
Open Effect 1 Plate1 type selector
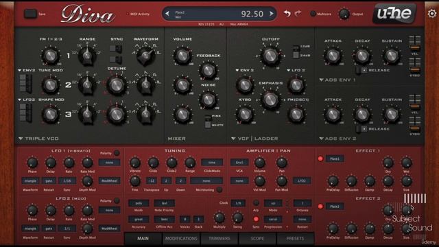[335, 158]
